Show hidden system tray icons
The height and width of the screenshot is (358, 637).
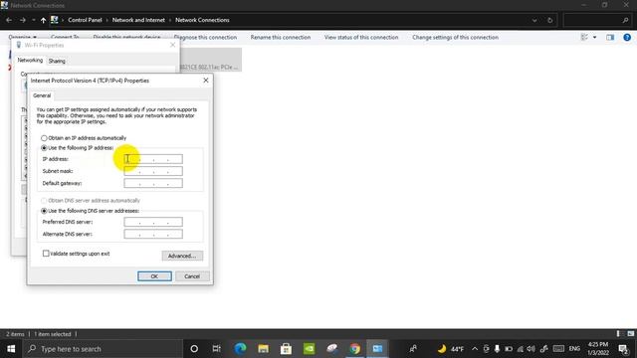point(475,349)
